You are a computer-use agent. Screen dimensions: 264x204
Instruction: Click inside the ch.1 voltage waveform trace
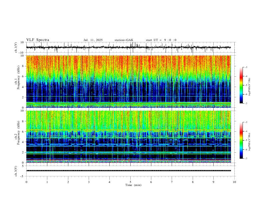128,47
